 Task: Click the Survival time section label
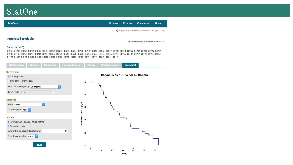(x=13, y=72)
